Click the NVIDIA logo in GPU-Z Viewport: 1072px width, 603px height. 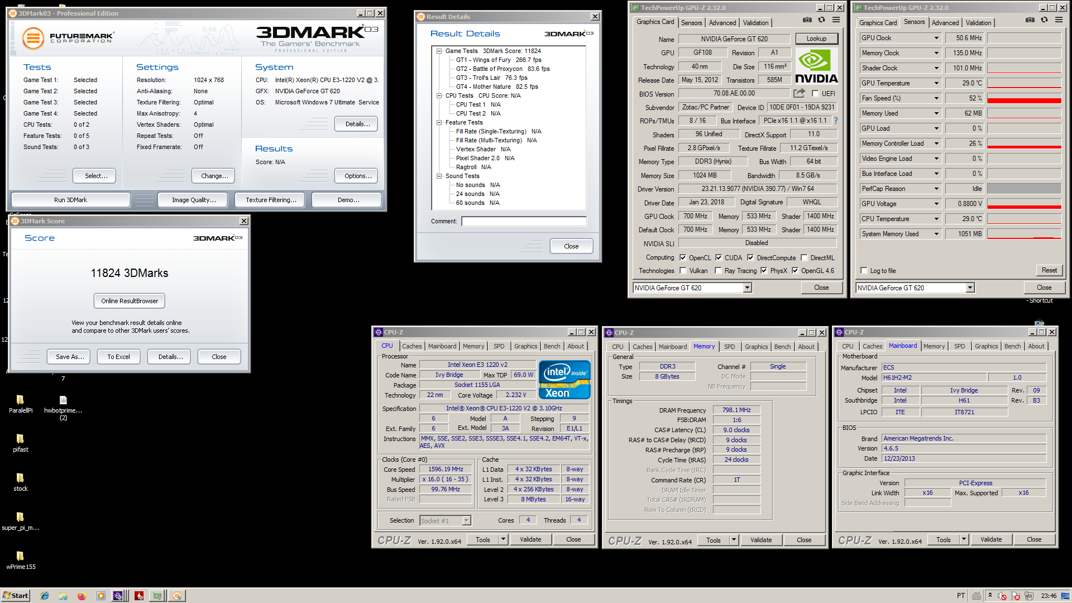(x=816, y=66)
